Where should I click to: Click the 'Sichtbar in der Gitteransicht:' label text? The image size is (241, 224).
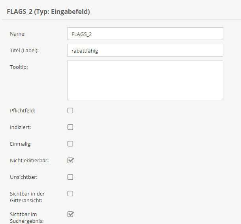pos(26,197)
